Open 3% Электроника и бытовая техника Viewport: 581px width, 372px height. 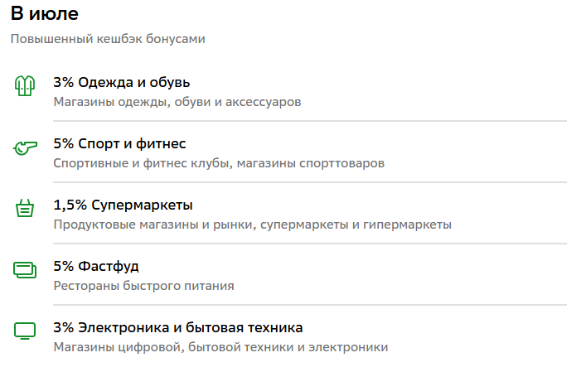(x=178, y=327)
